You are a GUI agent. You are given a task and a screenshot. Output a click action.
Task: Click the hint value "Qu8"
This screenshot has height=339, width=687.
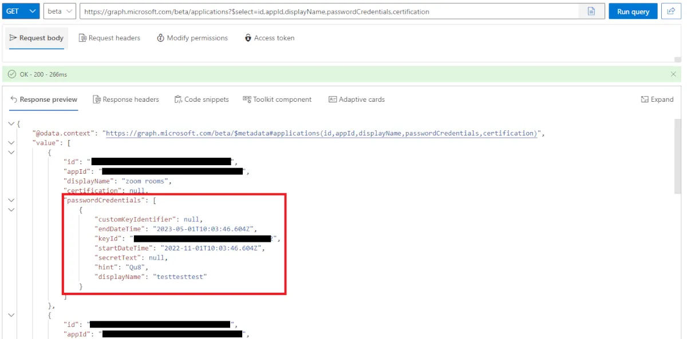click(136, 267)
